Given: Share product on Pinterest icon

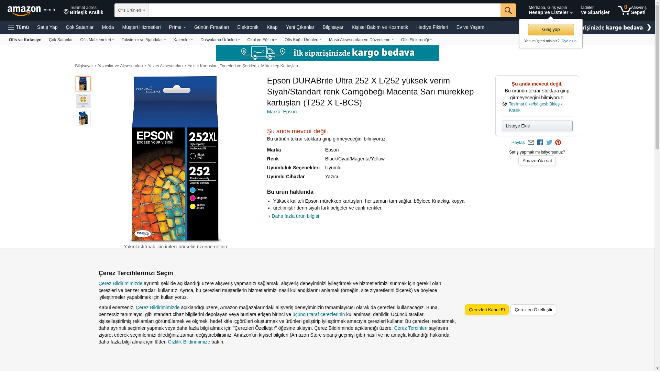Looking at the screenshot, I should coord(558,143).
